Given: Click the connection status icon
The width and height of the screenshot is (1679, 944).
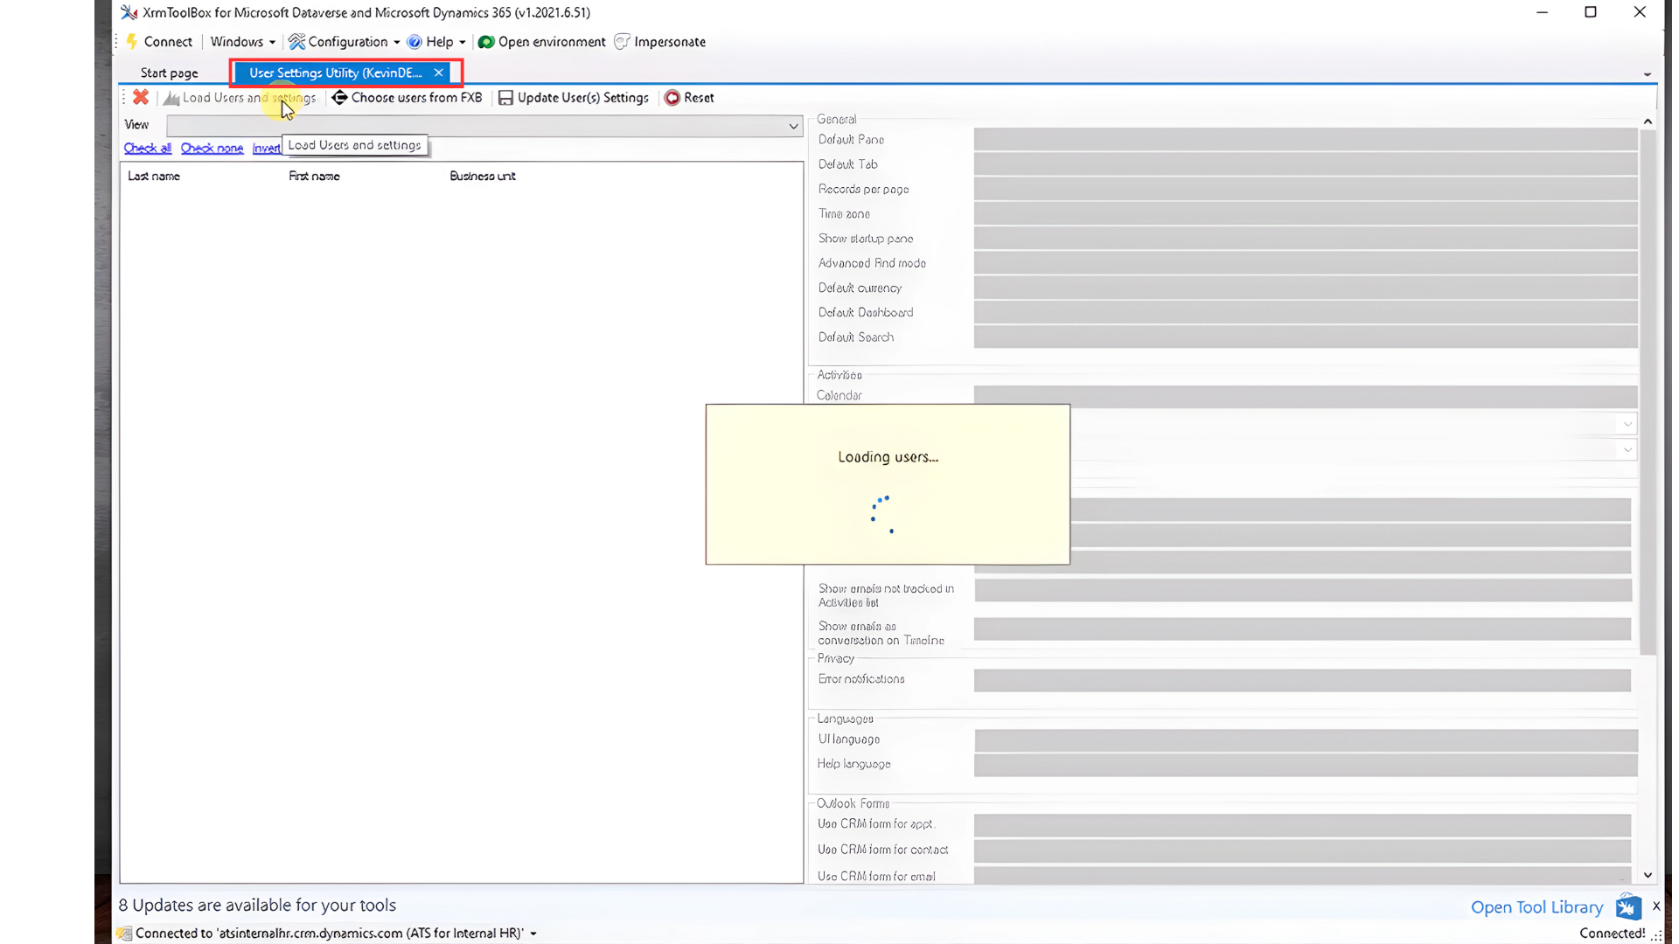Looking at the screenshot, I should click(x=124, y=934).
